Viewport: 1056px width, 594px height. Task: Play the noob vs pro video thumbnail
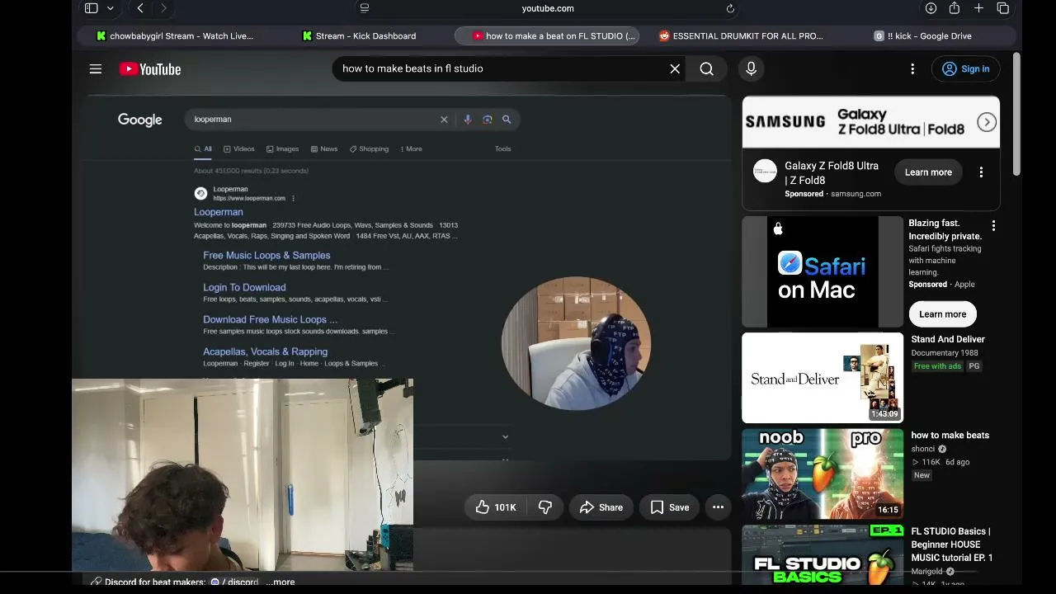coord(823,474)
